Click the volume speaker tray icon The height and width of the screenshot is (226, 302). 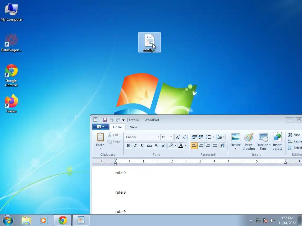click(272, 220)
